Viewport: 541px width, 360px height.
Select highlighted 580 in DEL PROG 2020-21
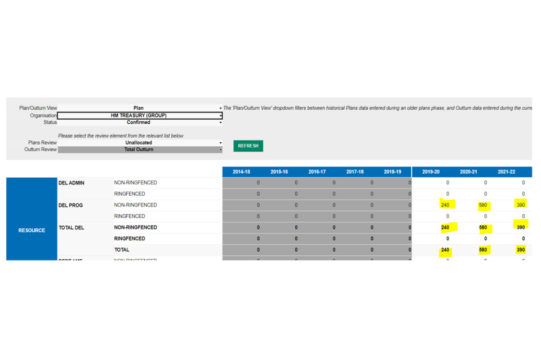pyautogui.click(x=483, y=205)
